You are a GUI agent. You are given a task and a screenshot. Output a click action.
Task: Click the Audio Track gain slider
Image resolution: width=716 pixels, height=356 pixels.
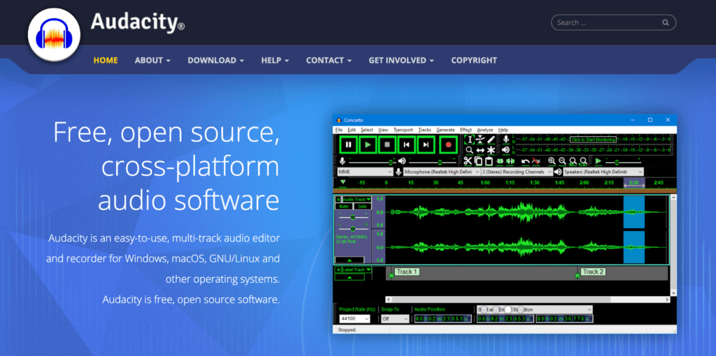pos(353,217)
